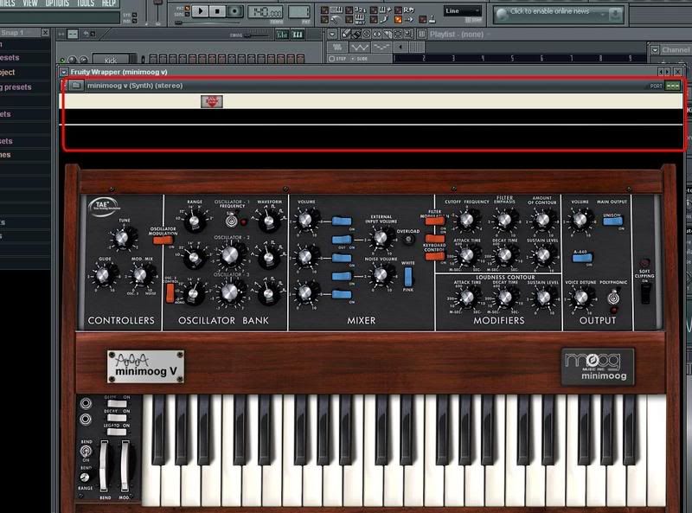692x513 pixels.
Task: Stop playback with the transport Stop button
Action: (217, 11)
